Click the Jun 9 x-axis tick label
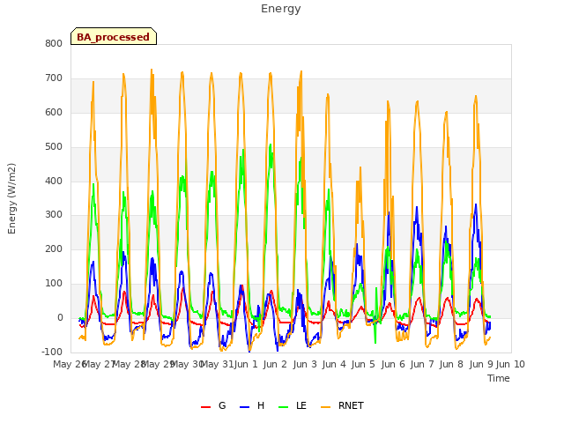The height and width of the screenshot is (423, 564). pos(481,364)
